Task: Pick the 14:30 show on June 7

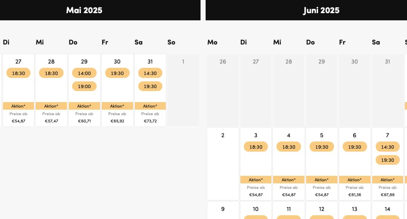Action: point(387,147)
